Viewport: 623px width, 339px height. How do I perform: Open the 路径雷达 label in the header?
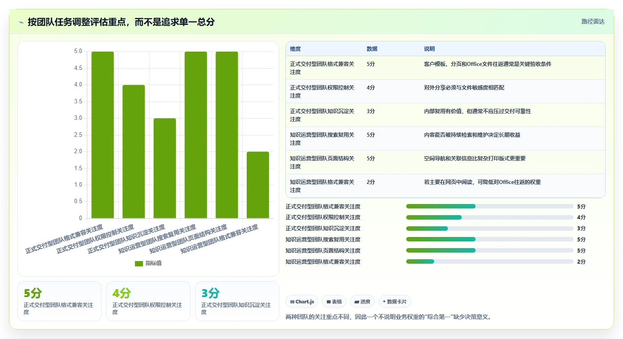(x=593, y=21)
